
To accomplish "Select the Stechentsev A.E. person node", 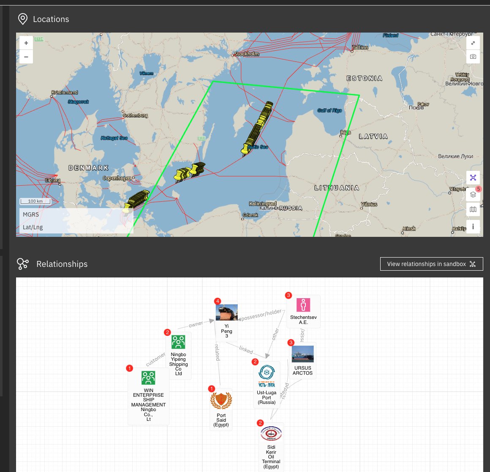I will pos(303,312).
